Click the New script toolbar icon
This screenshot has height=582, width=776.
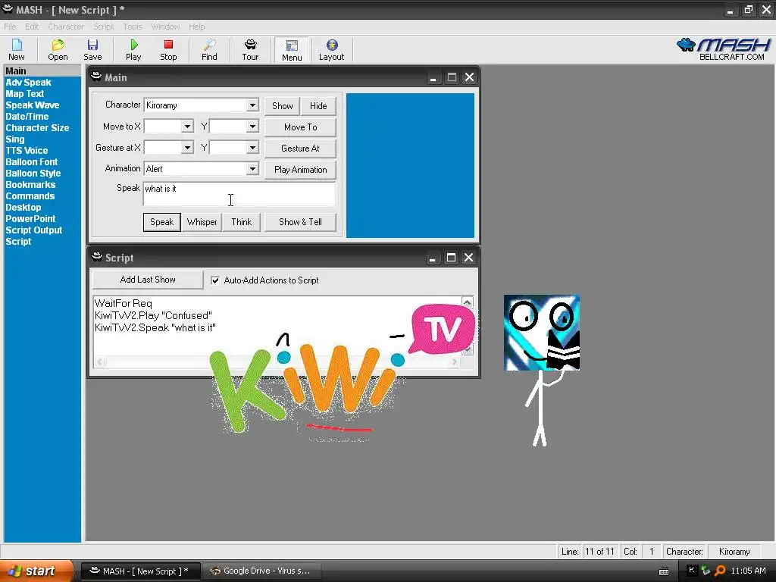[17, 50]
